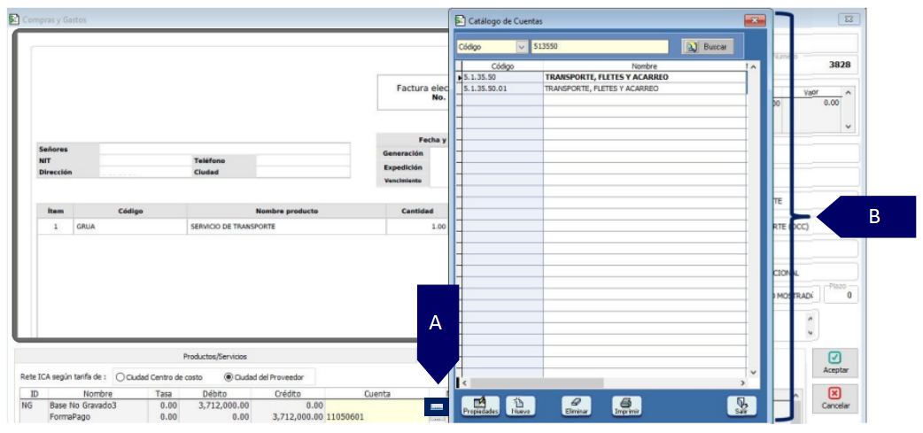This screenshot has height=433, width=923.
Task: Click the Crédito column header
Action: tap(287, 394)
